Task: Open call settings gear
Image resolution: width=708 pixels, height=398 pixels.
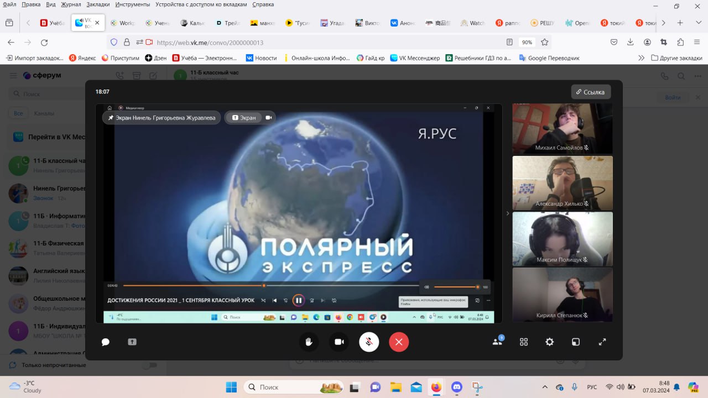Action: pyautogui.click(x=549, y=342)
